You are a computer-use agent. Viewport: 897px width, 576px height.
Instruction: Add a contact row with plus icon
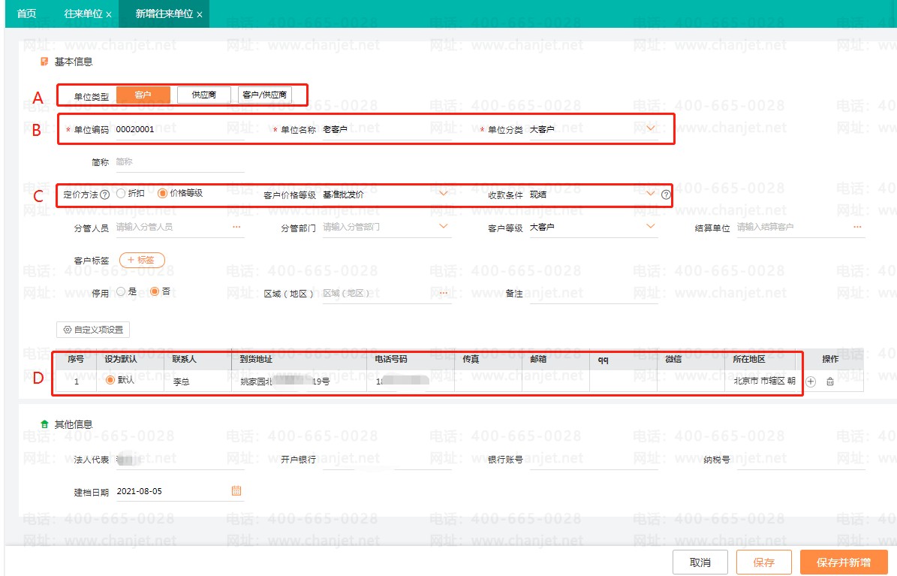coord(811,381)
